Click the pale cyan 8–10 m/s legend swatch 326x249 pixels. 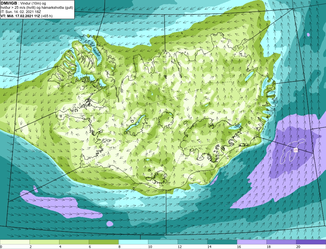133,242
